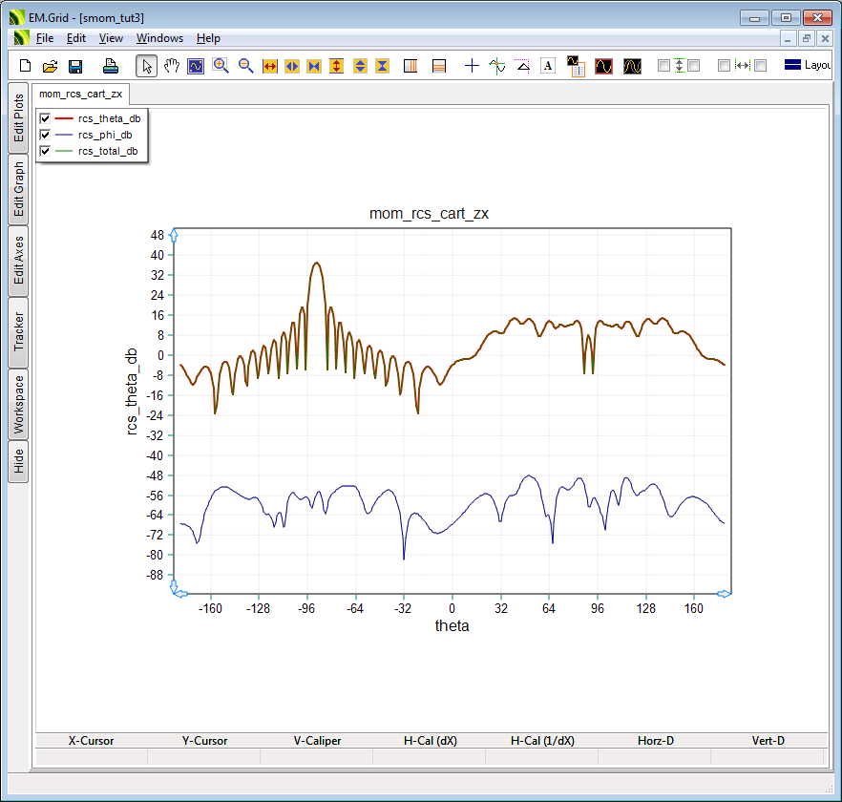Click the top blue handle on the Y axis
This screenshot has width=842, height=802.
[173, 235]
